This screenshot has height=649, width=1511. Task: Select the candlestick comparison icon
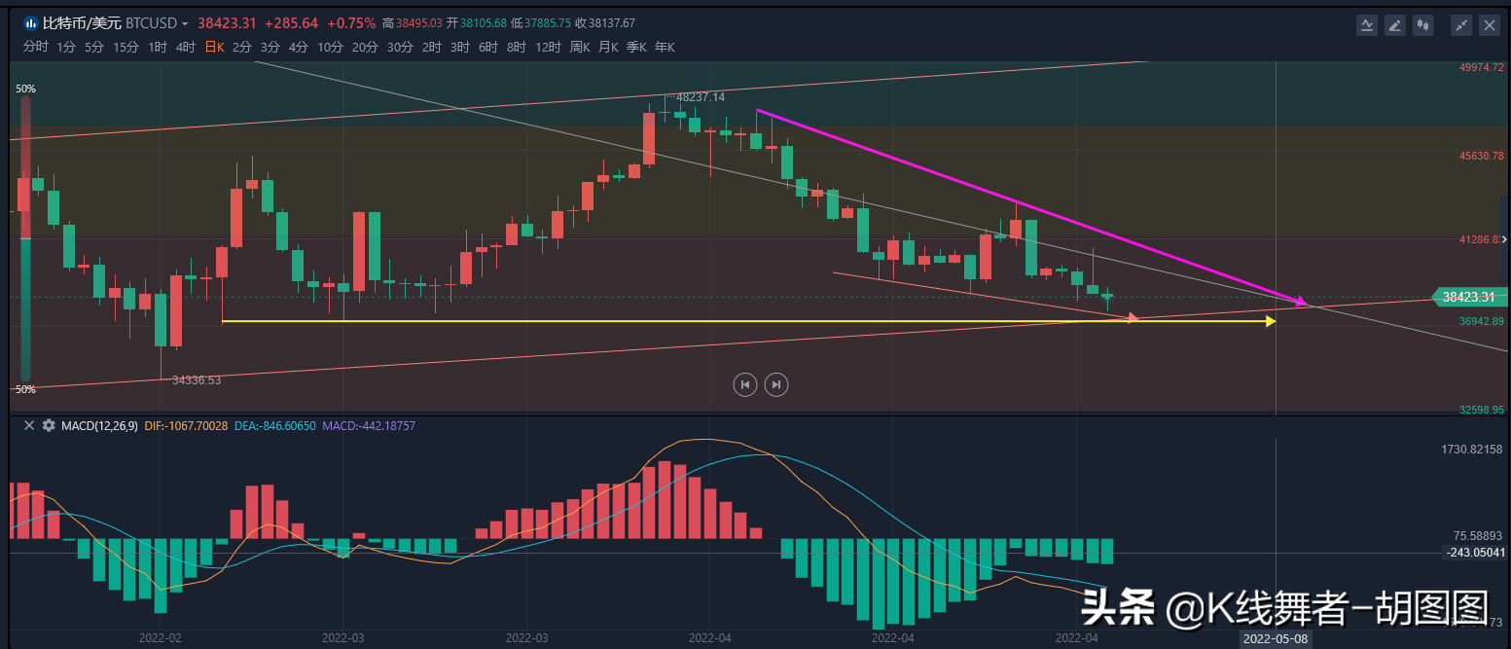[x=1423, y=24]
